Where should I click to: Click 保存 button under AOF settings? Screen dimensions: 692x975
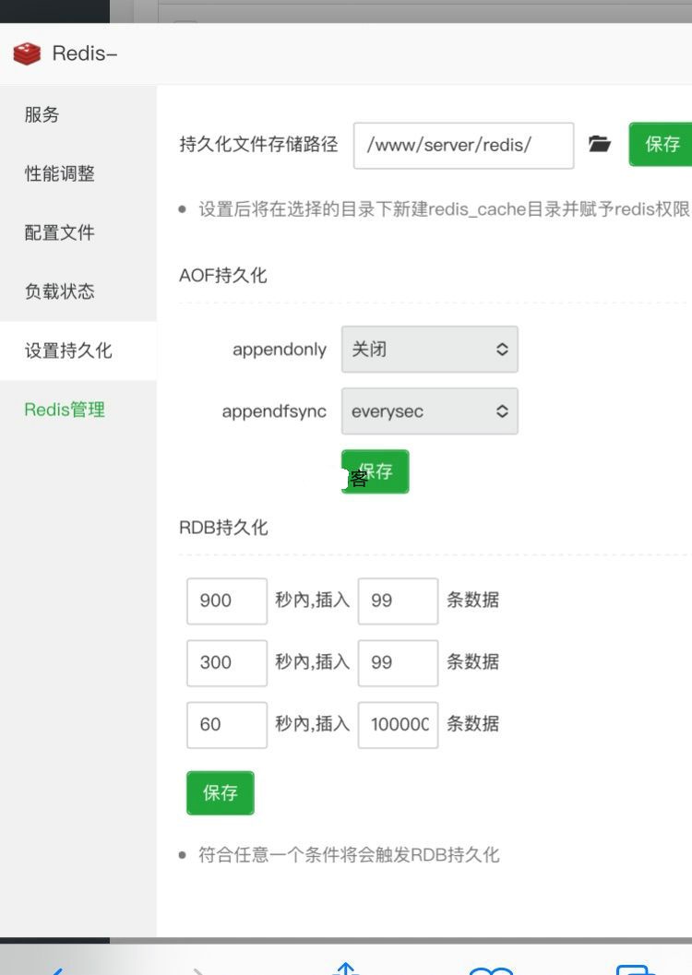point(376,471)
